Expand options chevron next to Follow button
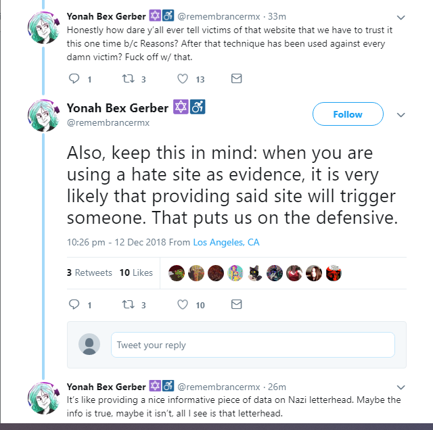433x430 pixels. click(401, 115)
